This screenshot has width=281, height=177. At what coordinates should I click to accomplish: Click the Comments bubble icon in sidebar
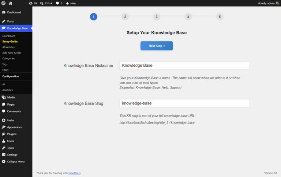(4, 111)
